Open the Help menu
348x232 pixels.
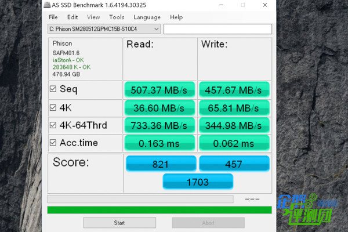pos(176,17)
